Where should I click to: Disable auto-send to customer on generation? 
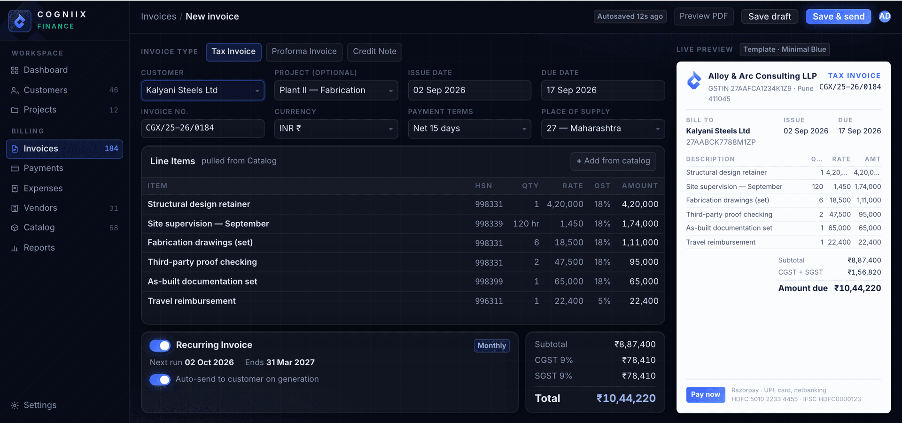160,379
